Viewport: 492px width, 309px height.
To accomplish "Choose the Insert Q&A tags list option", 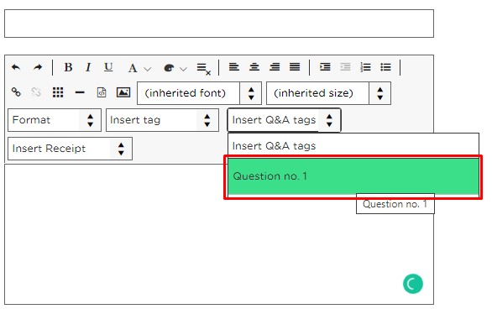I will (353, 146).
